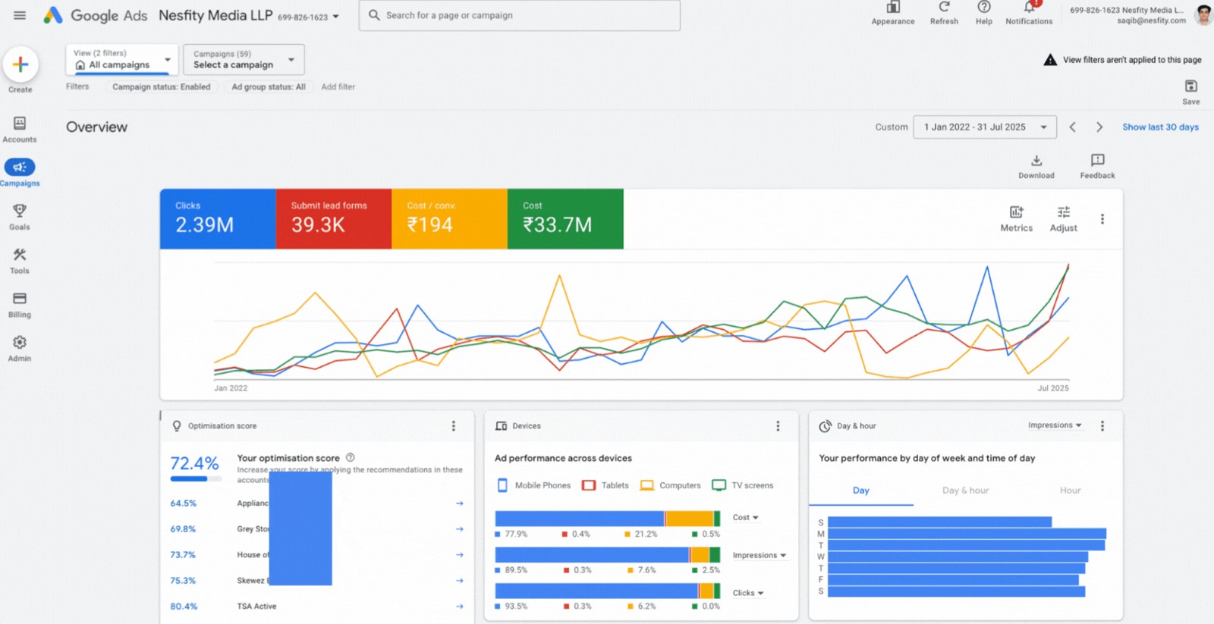
Task: Download the overview report
Action: [x=1036, y=166]
